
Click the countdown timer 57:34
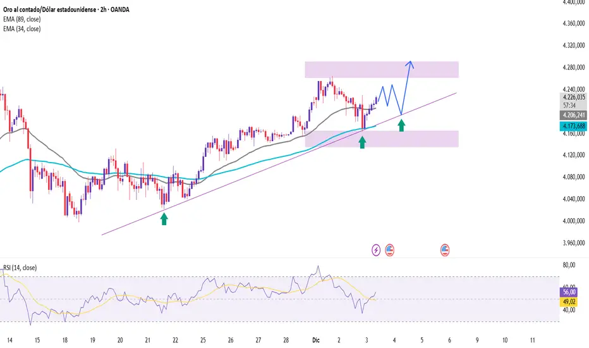[x=569, y=106]
